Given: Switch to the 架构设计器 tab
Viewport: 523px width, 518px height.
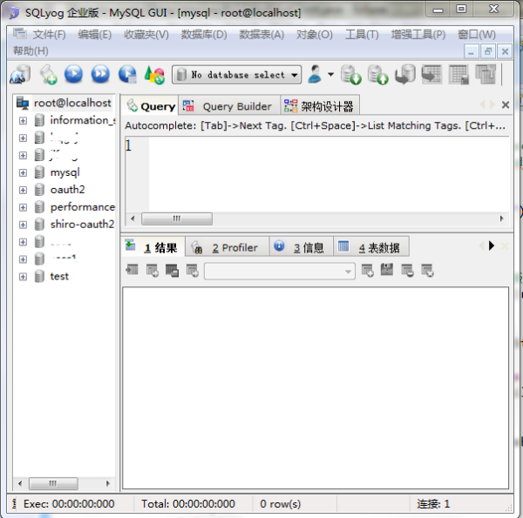Looking at the screenshot, I should pos(320,106).
